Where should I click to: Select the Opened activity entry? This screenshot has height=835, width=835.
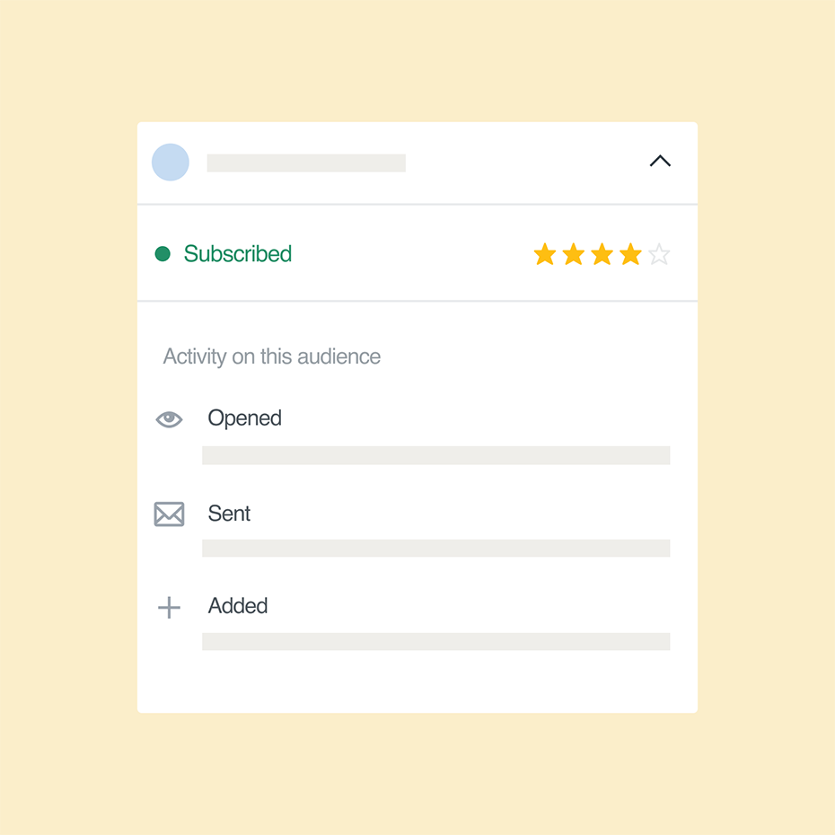tap(244, 418)
